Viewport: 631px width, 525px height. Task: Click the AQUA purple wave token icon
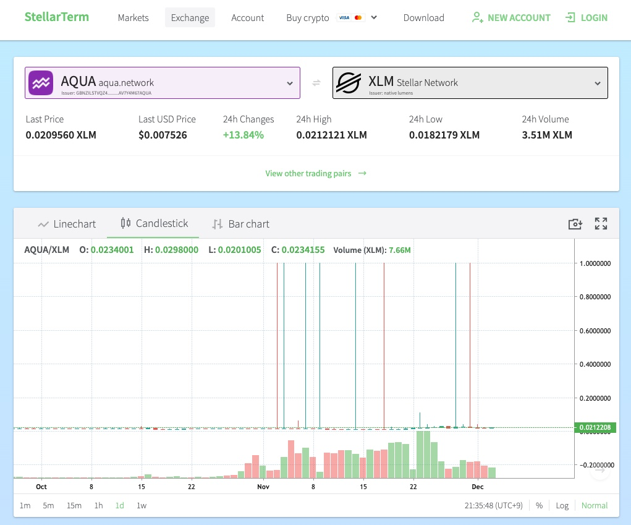tap(41, 83)
